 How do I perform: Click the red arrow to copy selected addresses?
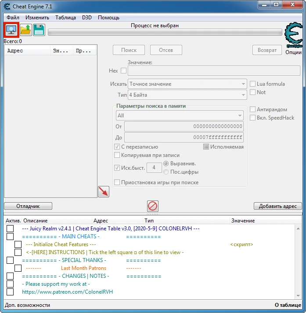[104, 192]
